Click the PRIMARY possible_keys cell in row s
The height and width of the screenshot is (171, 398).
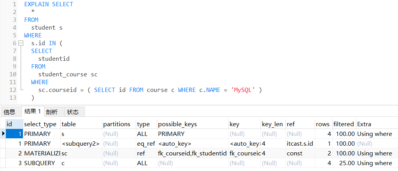click(193, 134)
